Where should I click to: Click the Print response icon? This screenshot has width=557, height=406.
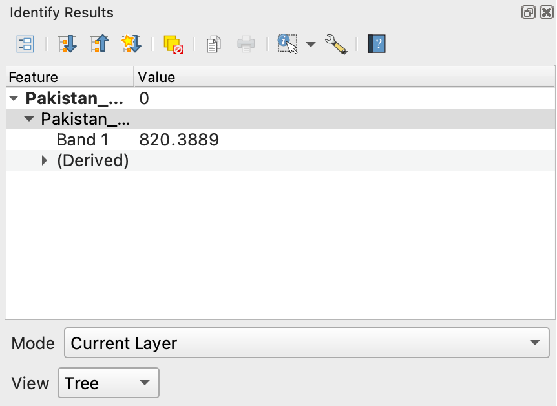pyautogui.click(x=246, y=44)
